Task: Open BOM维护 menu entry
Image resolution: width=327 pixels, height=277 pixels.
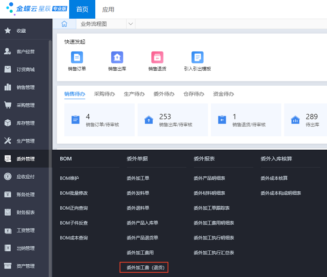Action: (x=70, y=178)
